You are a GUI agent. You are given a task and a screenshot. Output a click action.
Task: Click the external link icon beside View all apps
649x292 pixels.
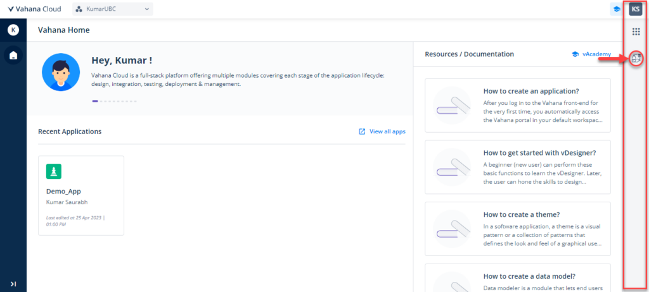[362, 131]
